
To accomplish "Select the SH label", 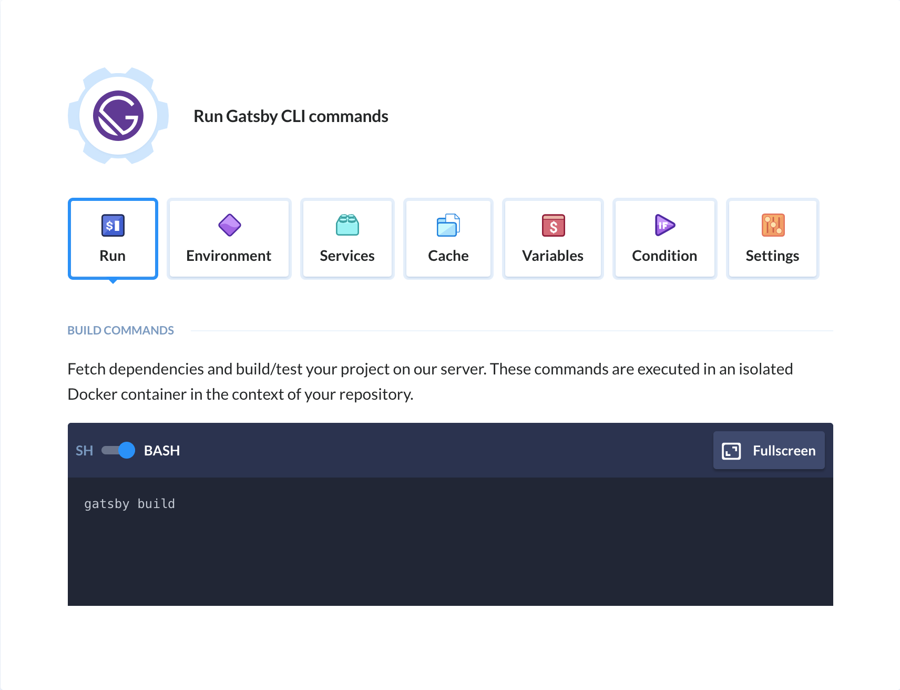I will pos(84,451).
